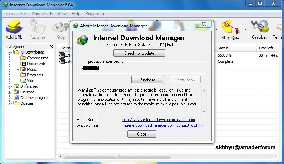Open the Downloads menu
The width and height of the screenshot is (284, 164).
pyautogui.click(x=42, y=14)
